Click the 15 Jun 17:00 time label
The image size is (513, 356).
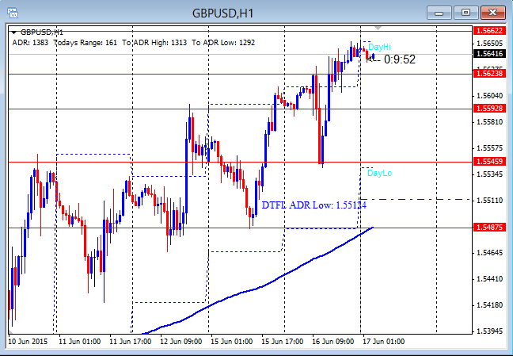pos(283,342)
